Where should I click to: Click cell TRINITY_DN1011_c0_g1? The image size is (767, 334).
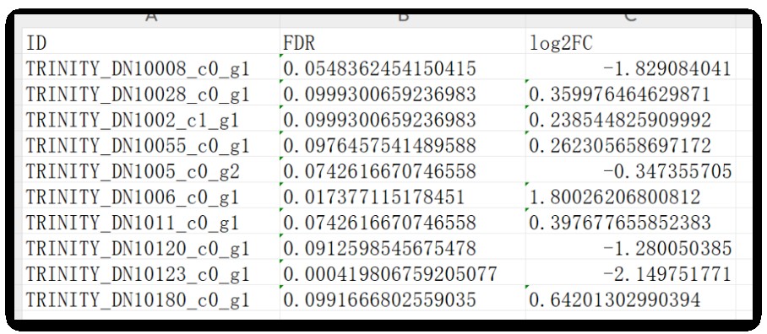pyautogui.click(x=151, y=222)
